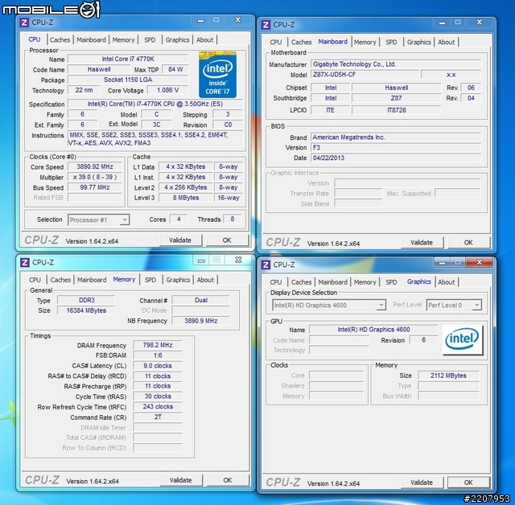The image size is (515, 505).
Task: Open the Perf Level dropdown
Action: (454, 305)
